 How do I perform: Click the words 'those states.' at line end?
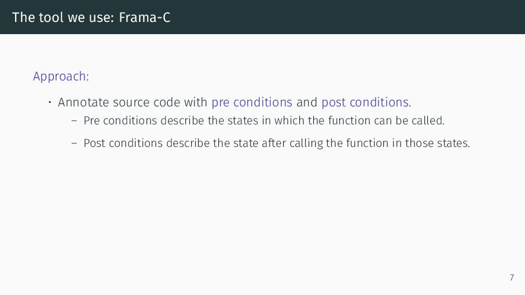[x=438, y=143]
